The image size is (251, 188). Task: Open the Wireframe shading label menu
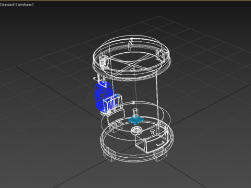point(25,5)
